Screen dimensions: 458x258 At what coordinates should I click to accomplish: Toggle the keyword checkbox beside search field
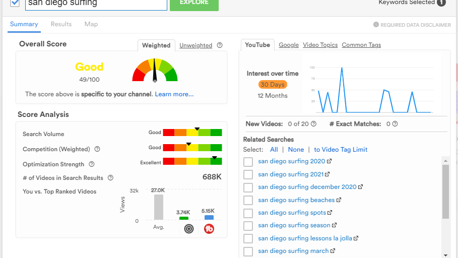tap(15, 3)
